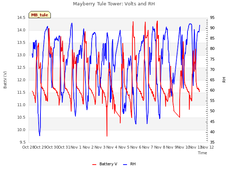Image resolution: width=229 pixels, height=171 pixels.
Task: Click the blue RH legend swatch
Action: 125,165
